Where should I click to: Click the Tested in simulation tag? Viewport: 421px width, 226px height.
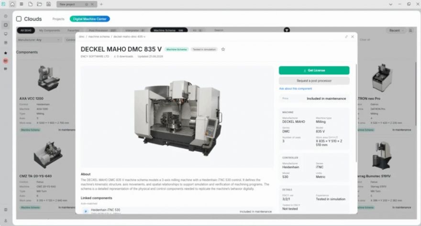coord(204,49)
